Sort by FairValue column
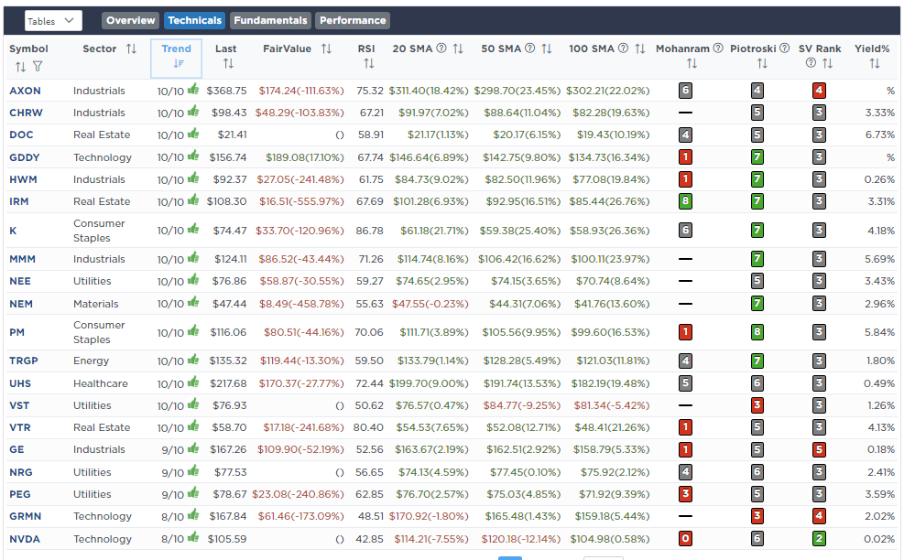The height and width of the screenshot is (560, 904). pyautogui.click(x=326, y=49)
